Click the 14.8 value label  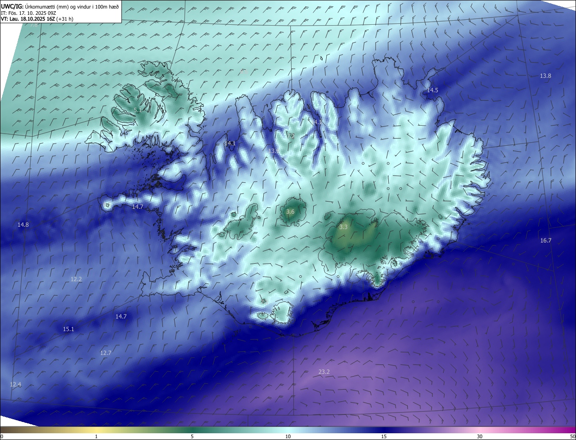pos(23,224)
